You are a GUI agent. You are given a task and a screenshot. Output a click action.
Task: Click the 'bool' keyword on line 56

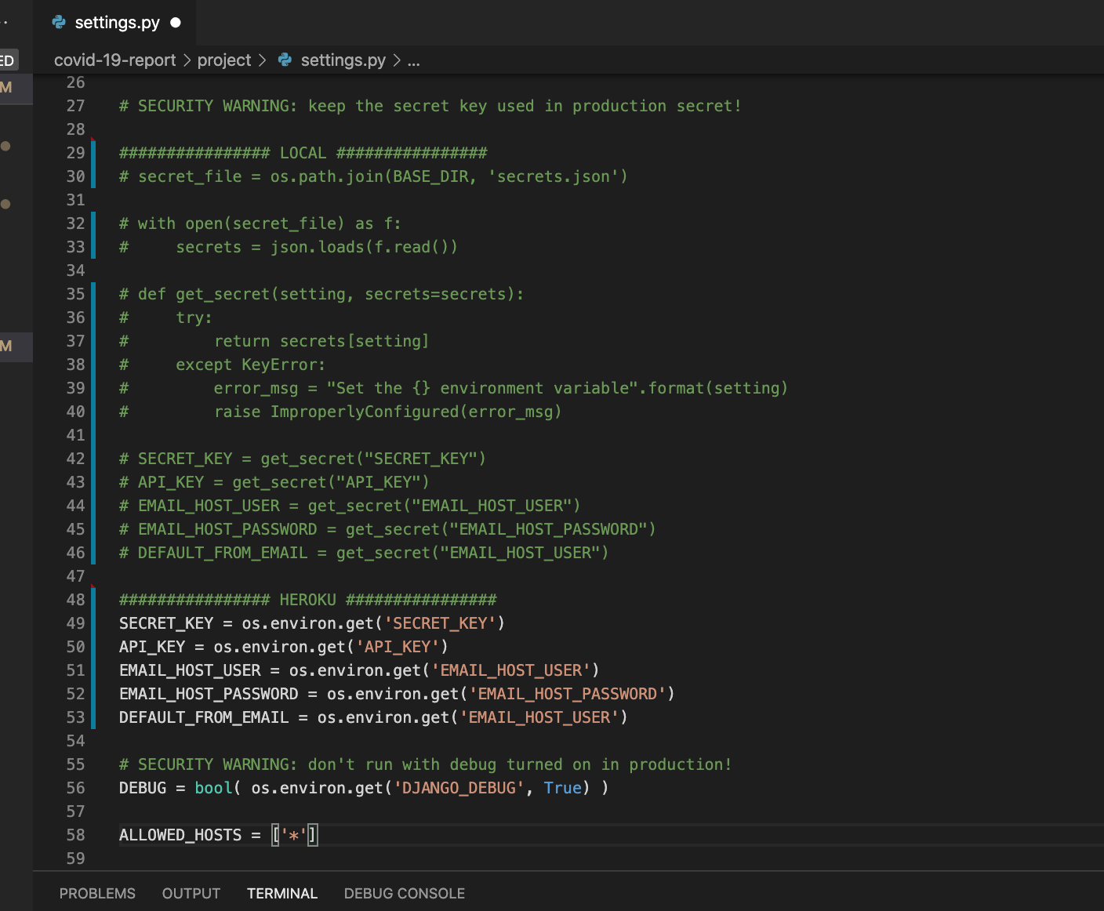(x=214, y=788)
